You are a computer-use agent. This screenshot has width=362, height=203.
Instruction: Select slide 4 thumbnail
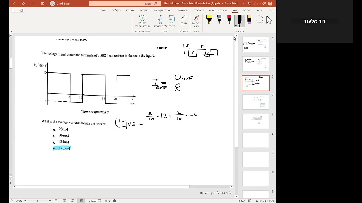pyautogui.click(x=255, y=102)
